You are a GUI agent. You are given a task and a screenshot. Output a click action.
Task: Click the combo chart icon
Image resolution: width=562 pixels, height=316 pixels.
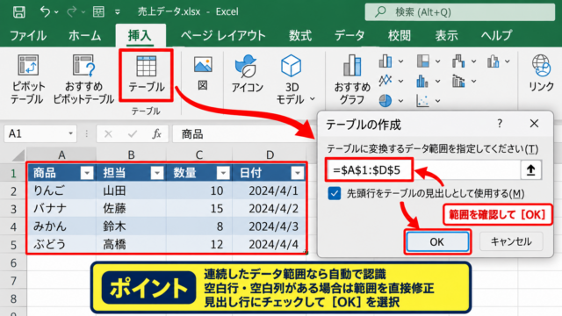click(x=458, y=81)
